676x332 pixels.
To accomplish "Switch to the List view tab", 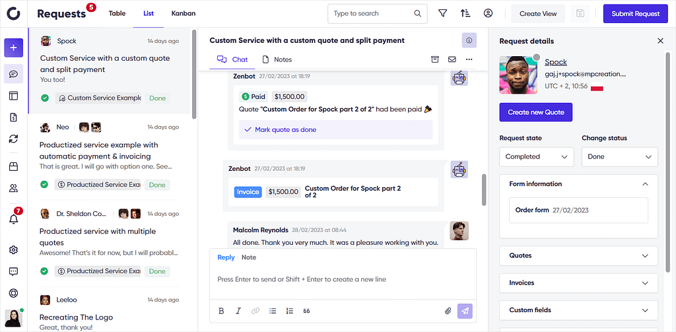I will pos(149,13).
